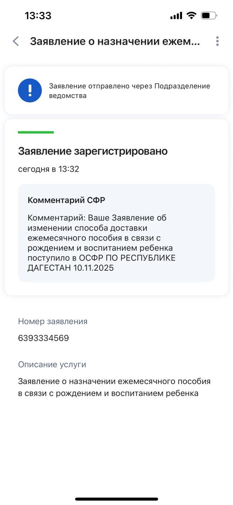The height and width of the screenshot is (505, 233).
Task: Tap the Номер заявления label
Action: [x=52, y=321]
